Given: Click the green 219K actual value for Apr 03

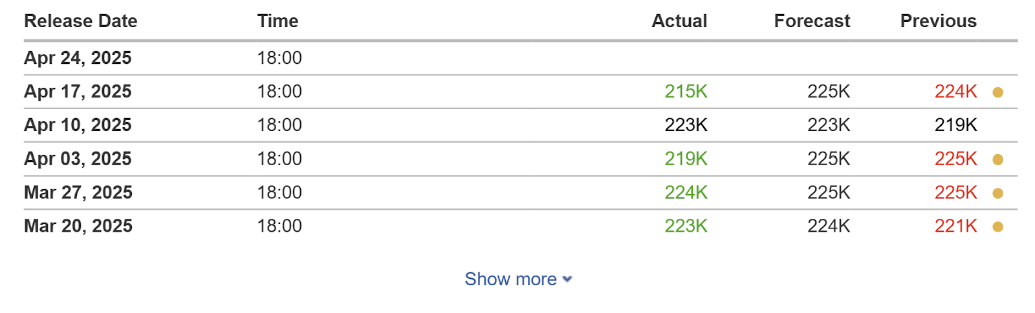Looking at the screenshot, I should point(686,159).
